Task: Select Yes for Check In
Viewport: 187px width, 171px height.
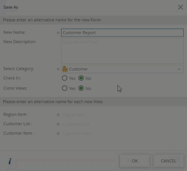Action: (x=64, y=78)
